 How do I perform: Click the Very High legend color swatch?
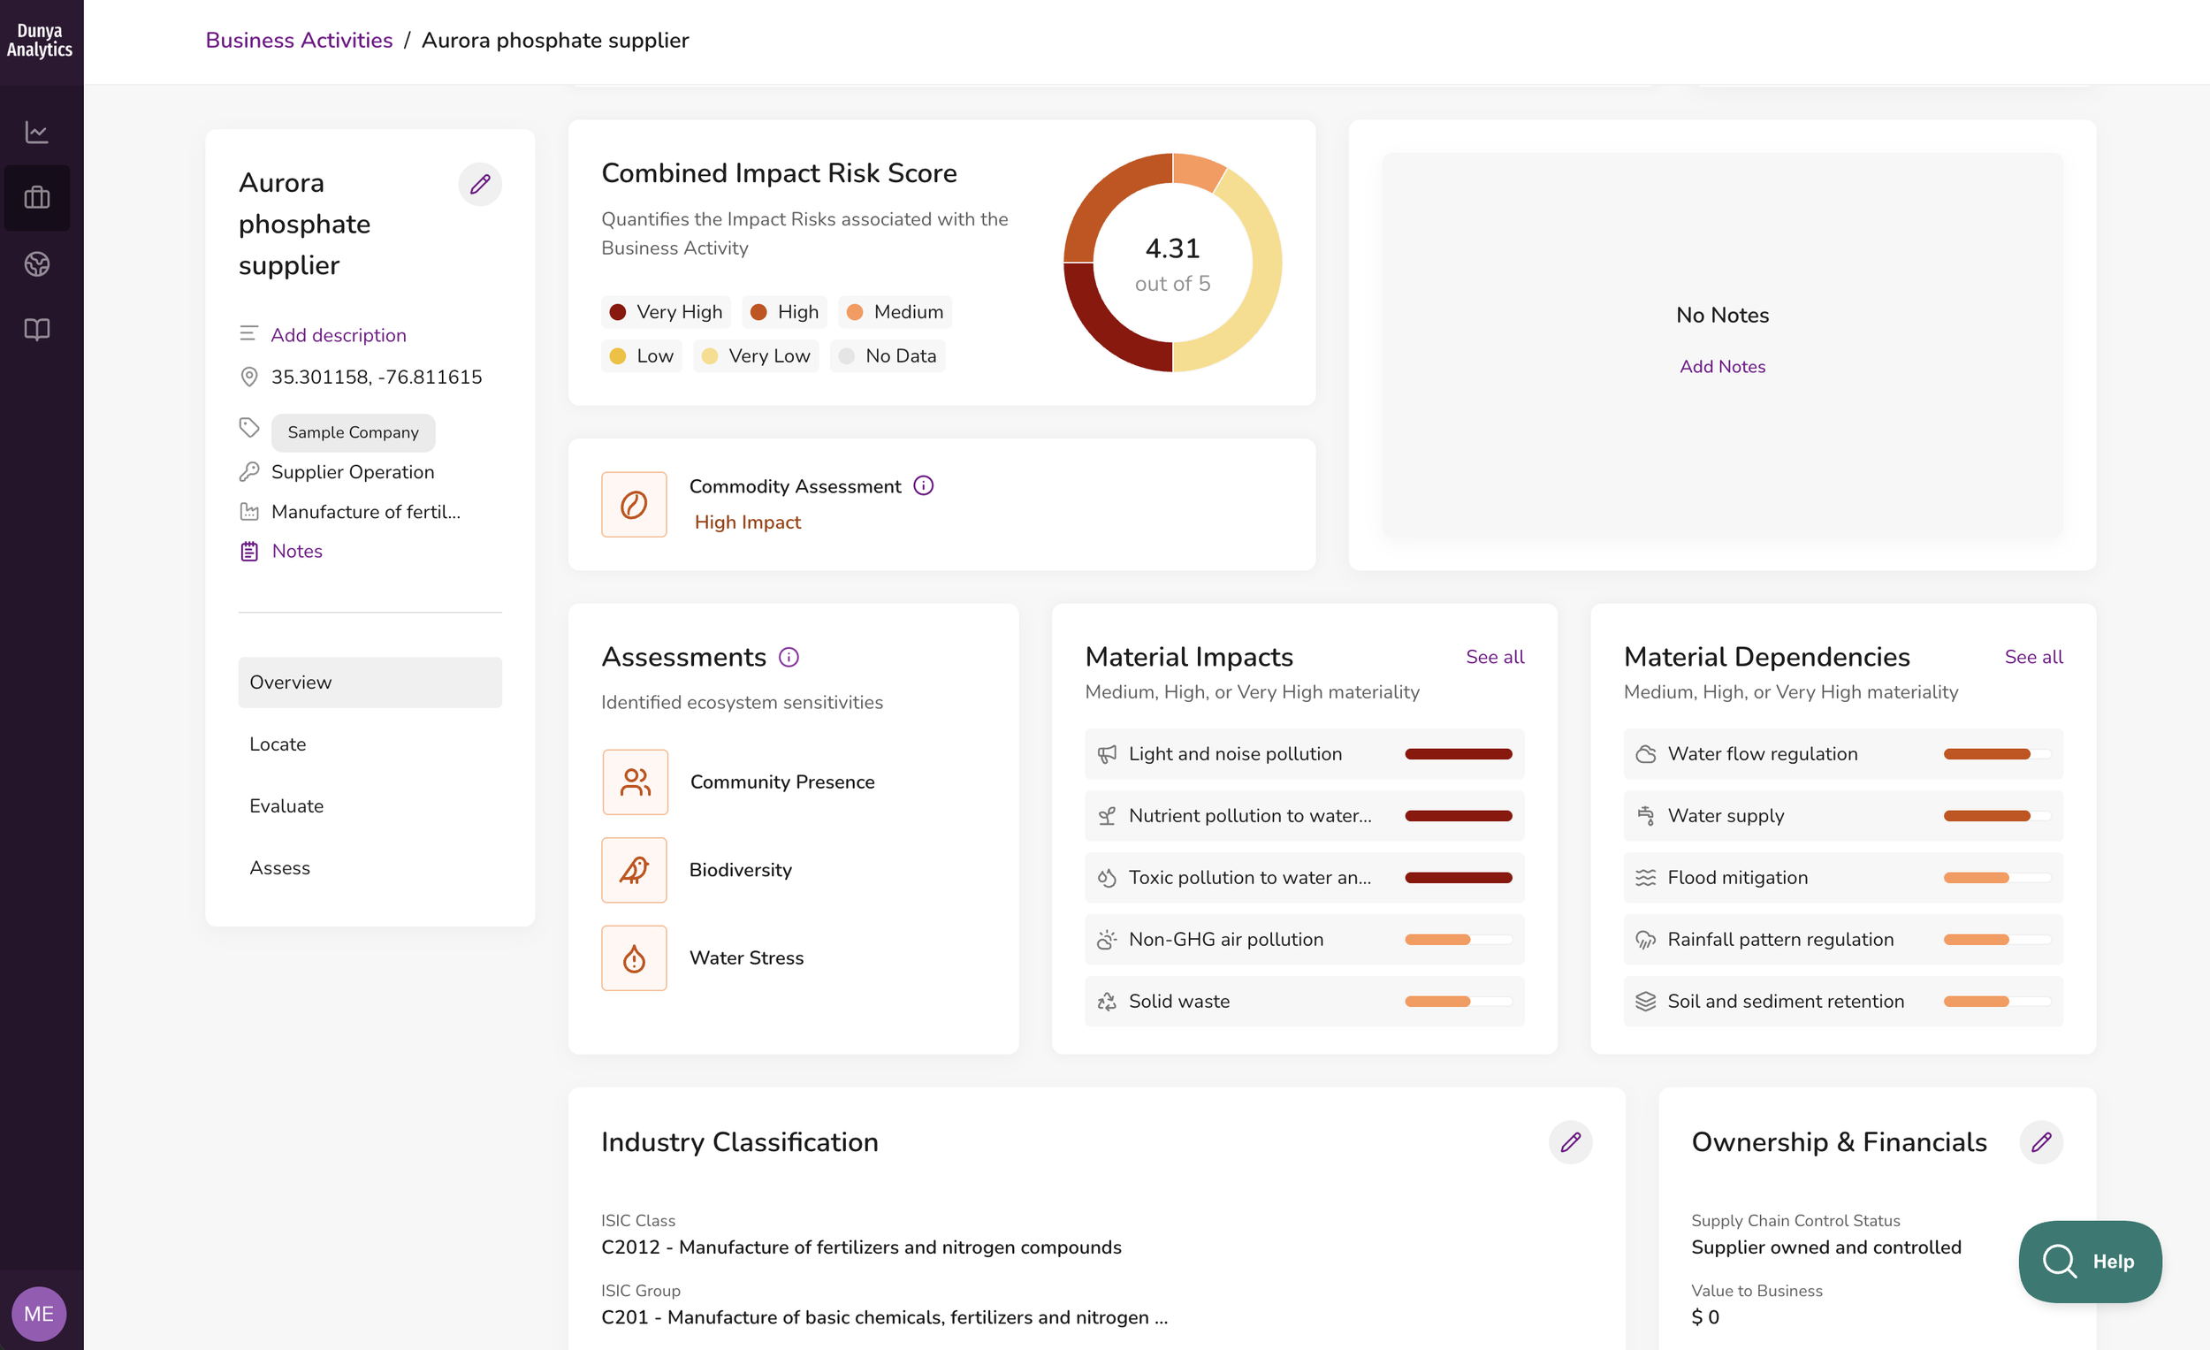(617, 311)
